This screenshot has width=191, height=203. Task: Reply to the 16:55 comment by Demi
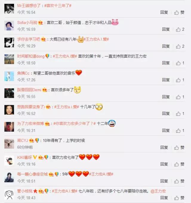(x=166, y=97)
